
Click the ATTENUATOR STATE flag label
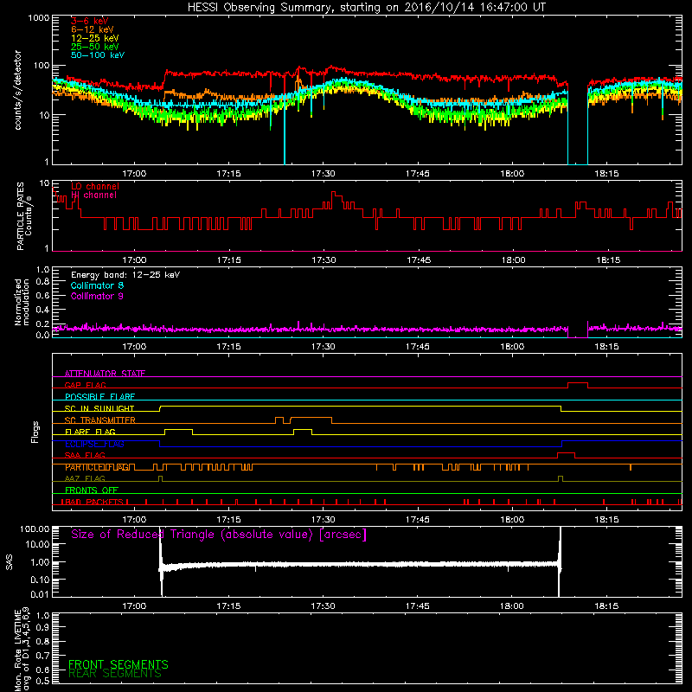point(105,374)
